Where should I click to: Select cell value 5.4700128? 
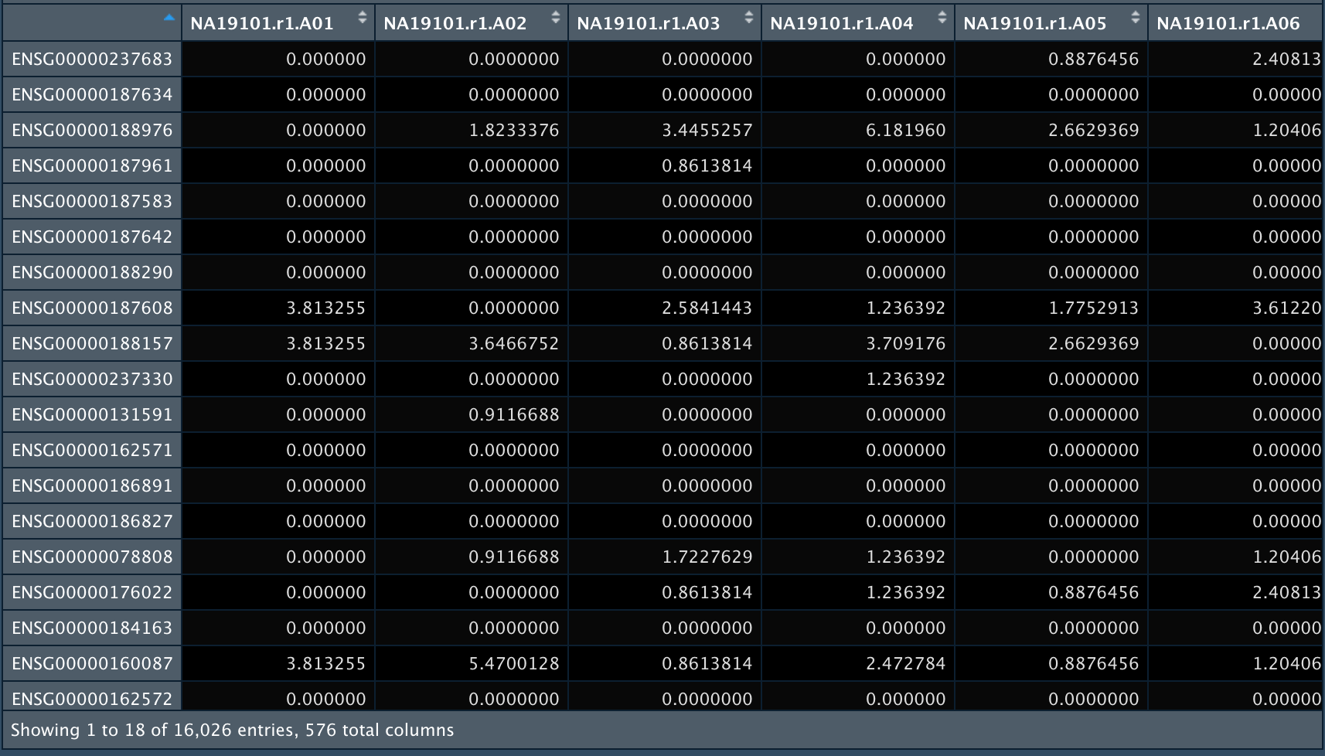coord(514,663)
